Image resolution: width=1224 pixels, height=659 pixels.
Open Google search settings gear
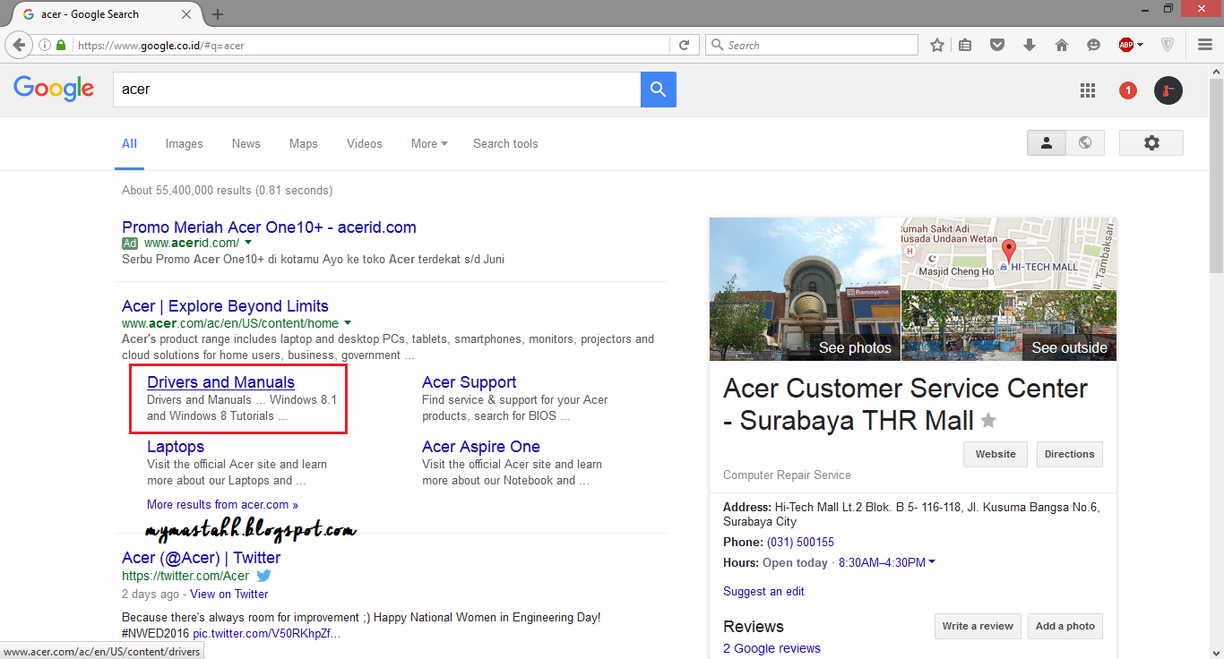click(x=1151, y=142)
